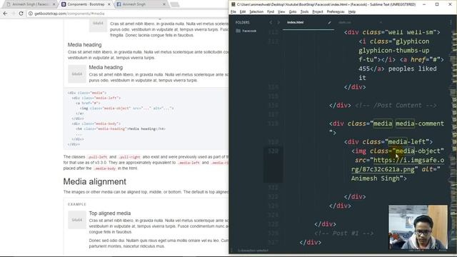Click the Sublime status bar selection text
The height and width of the screenshot is (257, 457).
pos(253,251)
